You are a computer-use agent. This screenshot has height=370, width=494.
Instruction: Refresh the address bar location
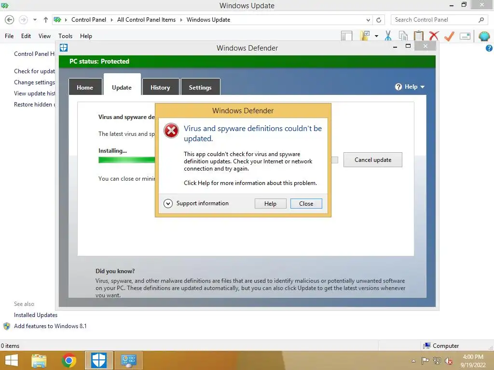coord(379,20)
